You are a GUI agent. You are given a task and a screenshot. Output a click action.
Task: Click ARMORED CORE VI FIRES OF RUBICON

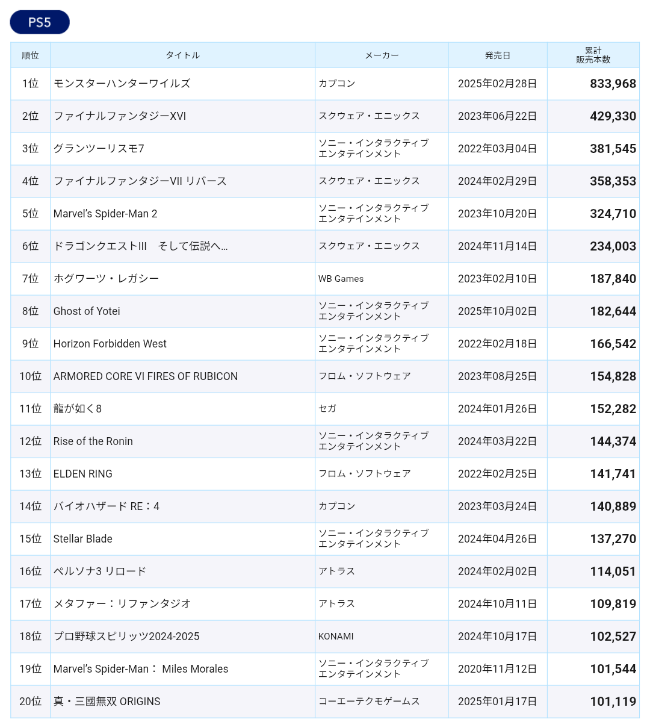tap(145, 376)
